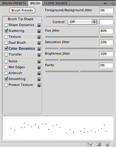Viewport: 116px width, 147px height.
Task: Open the panel options flyout menu
Action: coord(113,3)
